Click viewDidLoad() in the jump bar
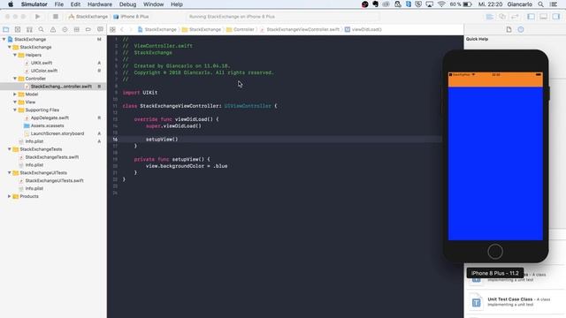Screen dimensions: 566x318 coord(363,29)
